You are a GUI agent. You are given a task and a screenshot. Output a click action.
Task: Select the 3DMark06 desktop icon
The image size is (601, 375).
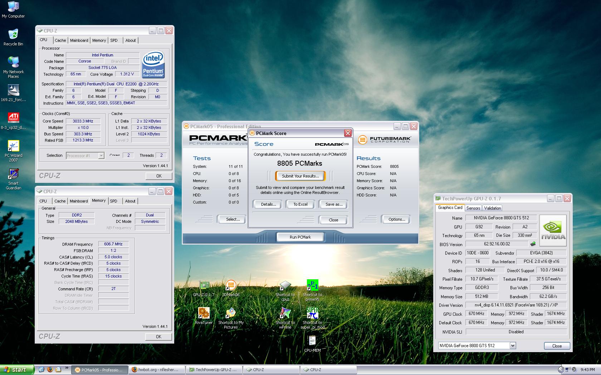click(x=231, y=289)
